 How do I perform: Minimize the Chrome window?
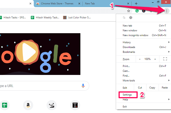pos(153,2)
